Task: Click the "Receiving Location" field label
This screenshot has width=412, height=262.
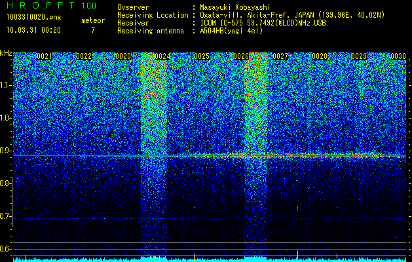Action: click(153, 15)
